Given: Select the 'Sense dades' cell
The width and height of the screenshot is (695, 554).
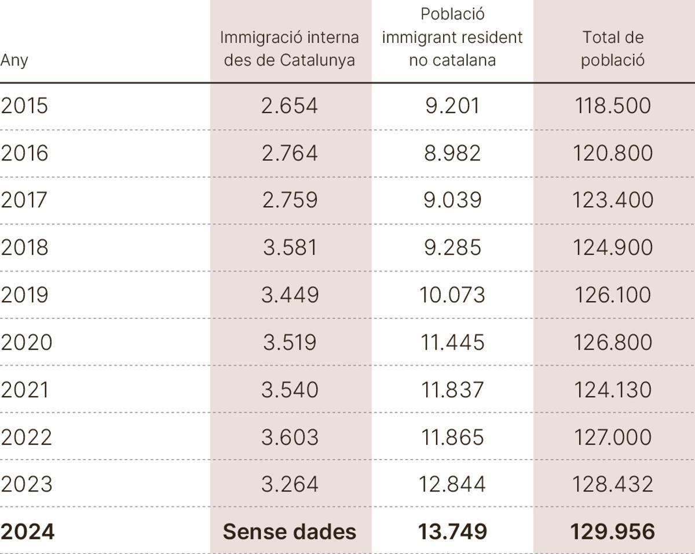Looking at the screenshot, I should 290,531.
